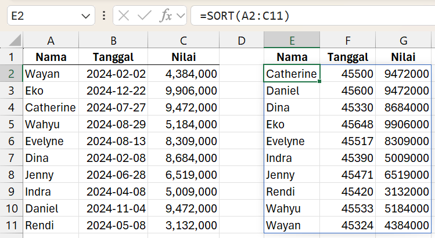
Task: Select row 11 header
Action: click(x=12, y=225)
